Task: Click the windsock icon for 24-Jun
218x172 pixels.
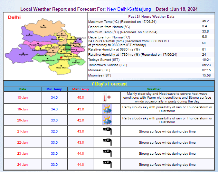Action: [x=107, y=164]
